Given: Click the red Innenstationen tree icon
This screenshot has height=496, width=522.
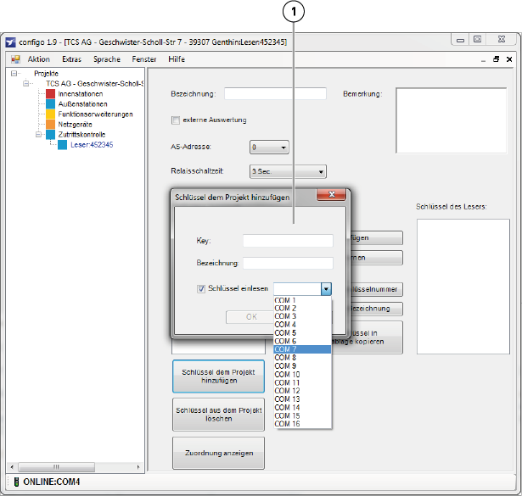Looking at the screenshot, I should point(51,94).
